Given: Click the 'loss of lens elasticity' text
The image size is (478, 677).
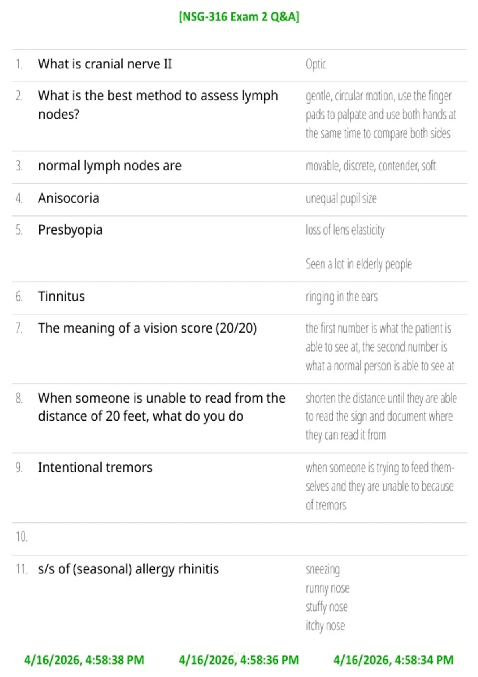Looking at the screenshot, I should coord(345,230).
